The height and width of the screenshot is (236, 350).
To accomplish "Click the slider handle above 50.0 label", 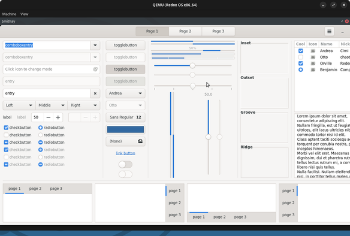I will click(192, 86).
